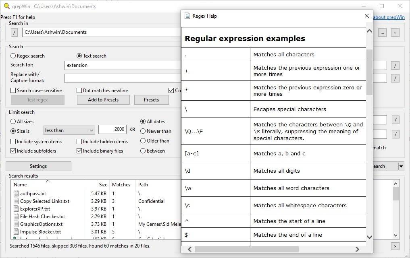Click the Impulse Blocker.txt file icon

pos(16,231)
